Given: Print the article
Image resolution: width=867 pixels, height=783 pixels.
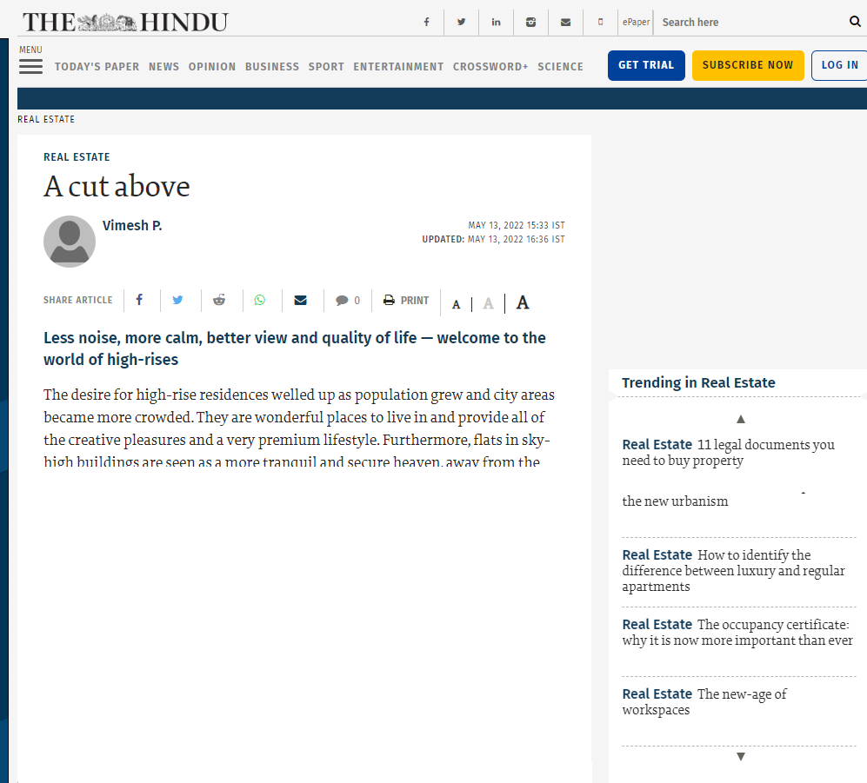Looking at the screenshot, I should [x=406, y=300].
